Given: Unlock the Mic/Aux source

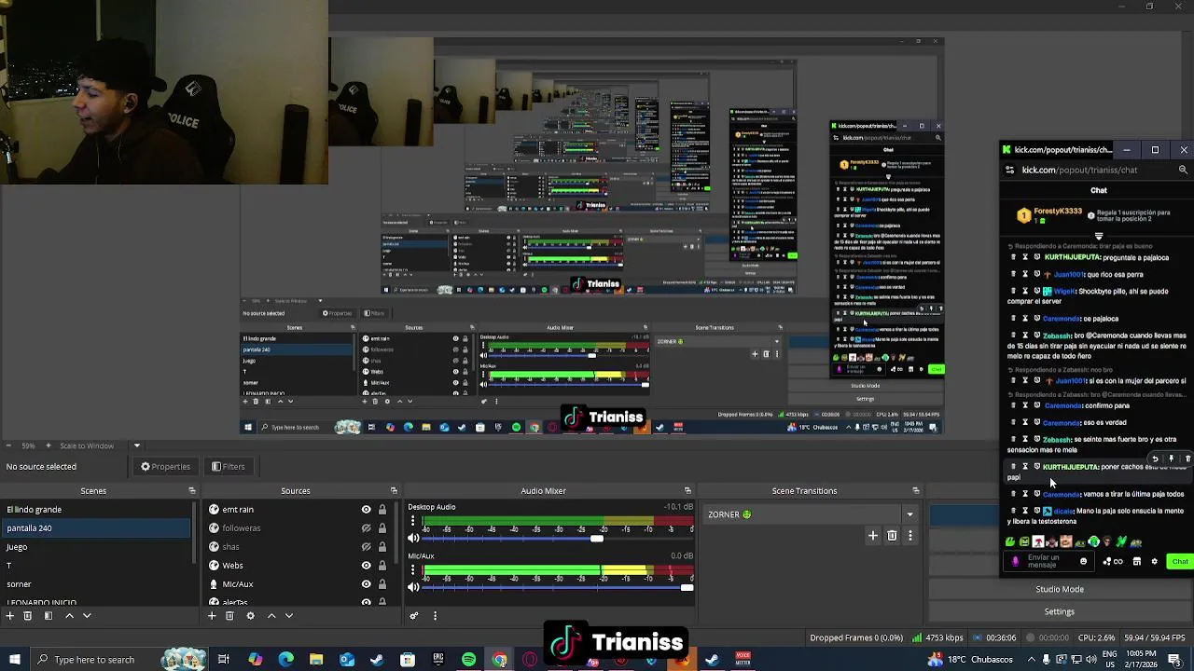Looking at the screenshot, I should click(x=382, y=584).
